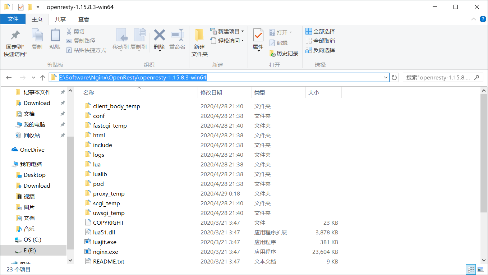Open the recent locations dropdown arrow
The height and width of the screenshot is (275, 488).
coord(33,78)
